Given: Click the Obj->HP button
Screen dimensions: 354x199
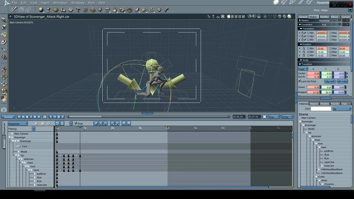Looking at the screenshot, I should 330,82.
